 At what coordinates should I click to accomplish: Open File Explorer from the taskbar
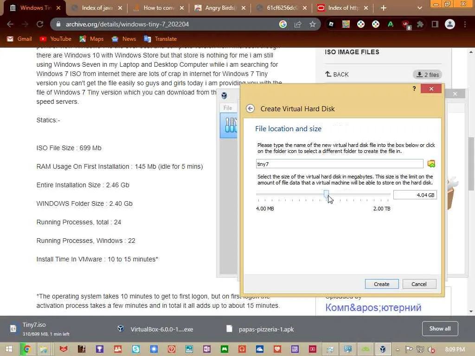tap(44, 349)
